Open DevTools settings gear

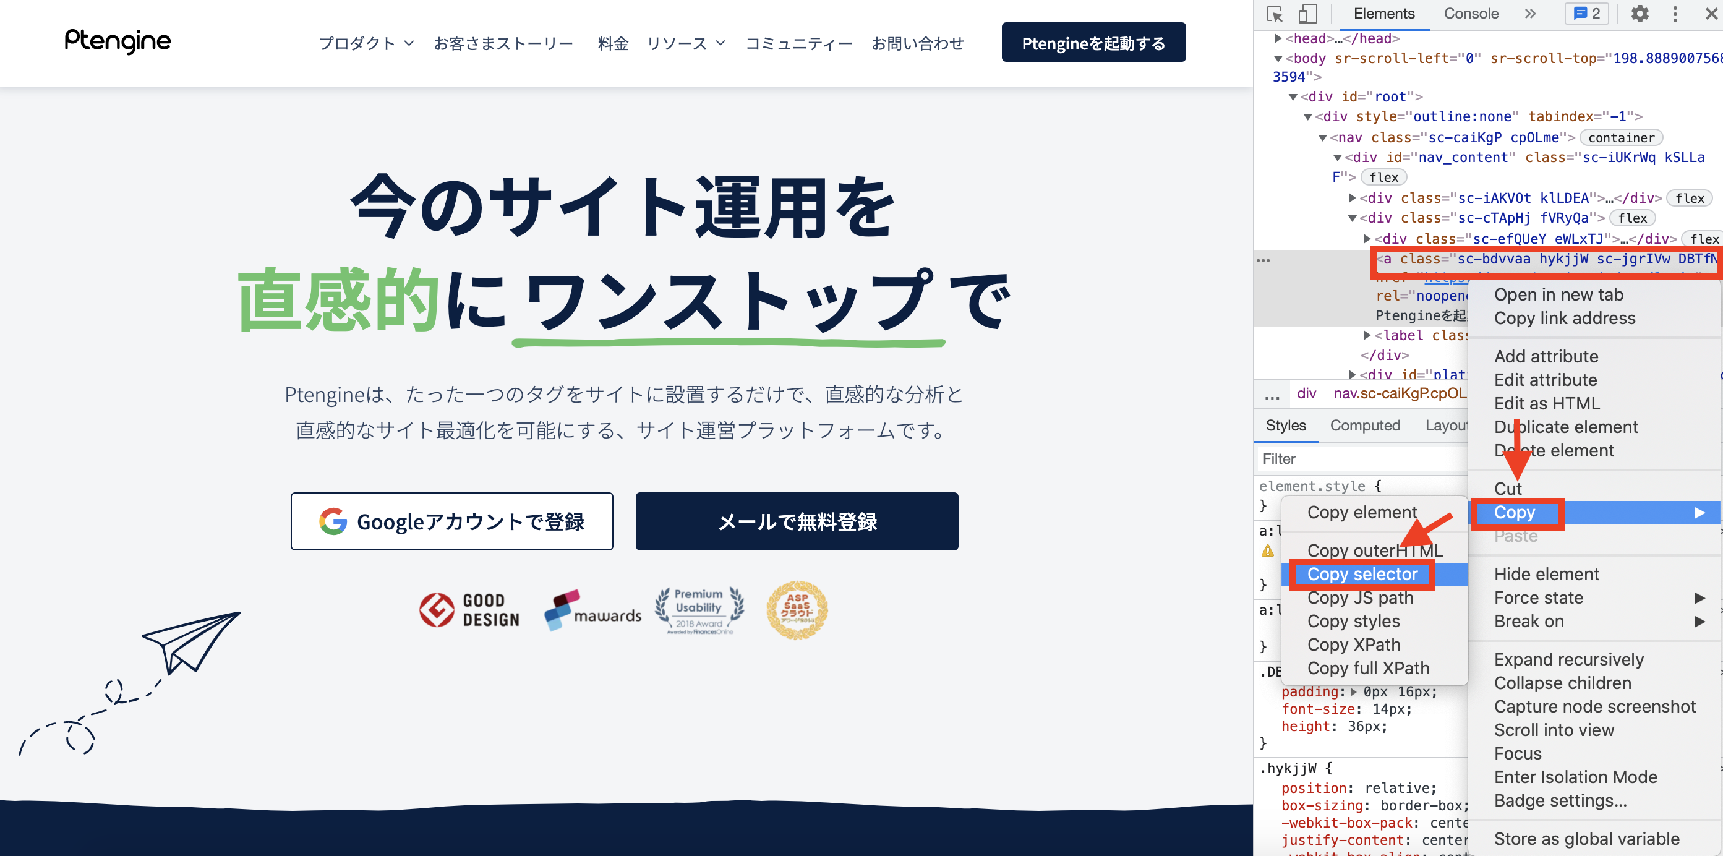pyautogui.click(x=1640, y=14)
